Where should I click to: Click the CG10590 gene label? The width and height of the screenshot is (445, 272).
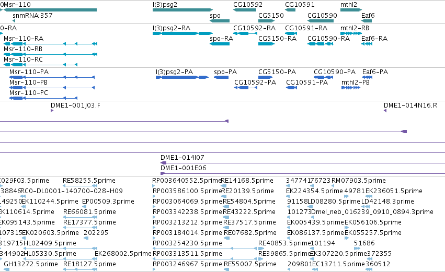pos(322,16)
